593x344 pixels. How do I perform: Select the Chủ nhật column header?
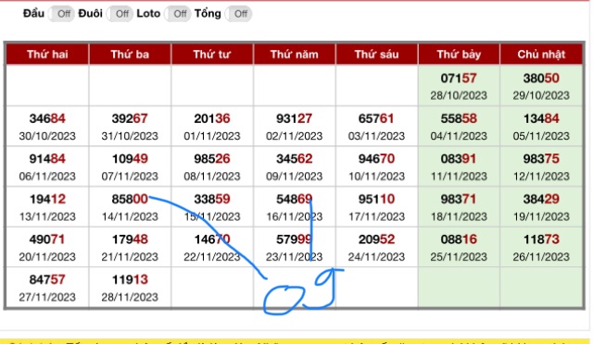coord(541,55)
